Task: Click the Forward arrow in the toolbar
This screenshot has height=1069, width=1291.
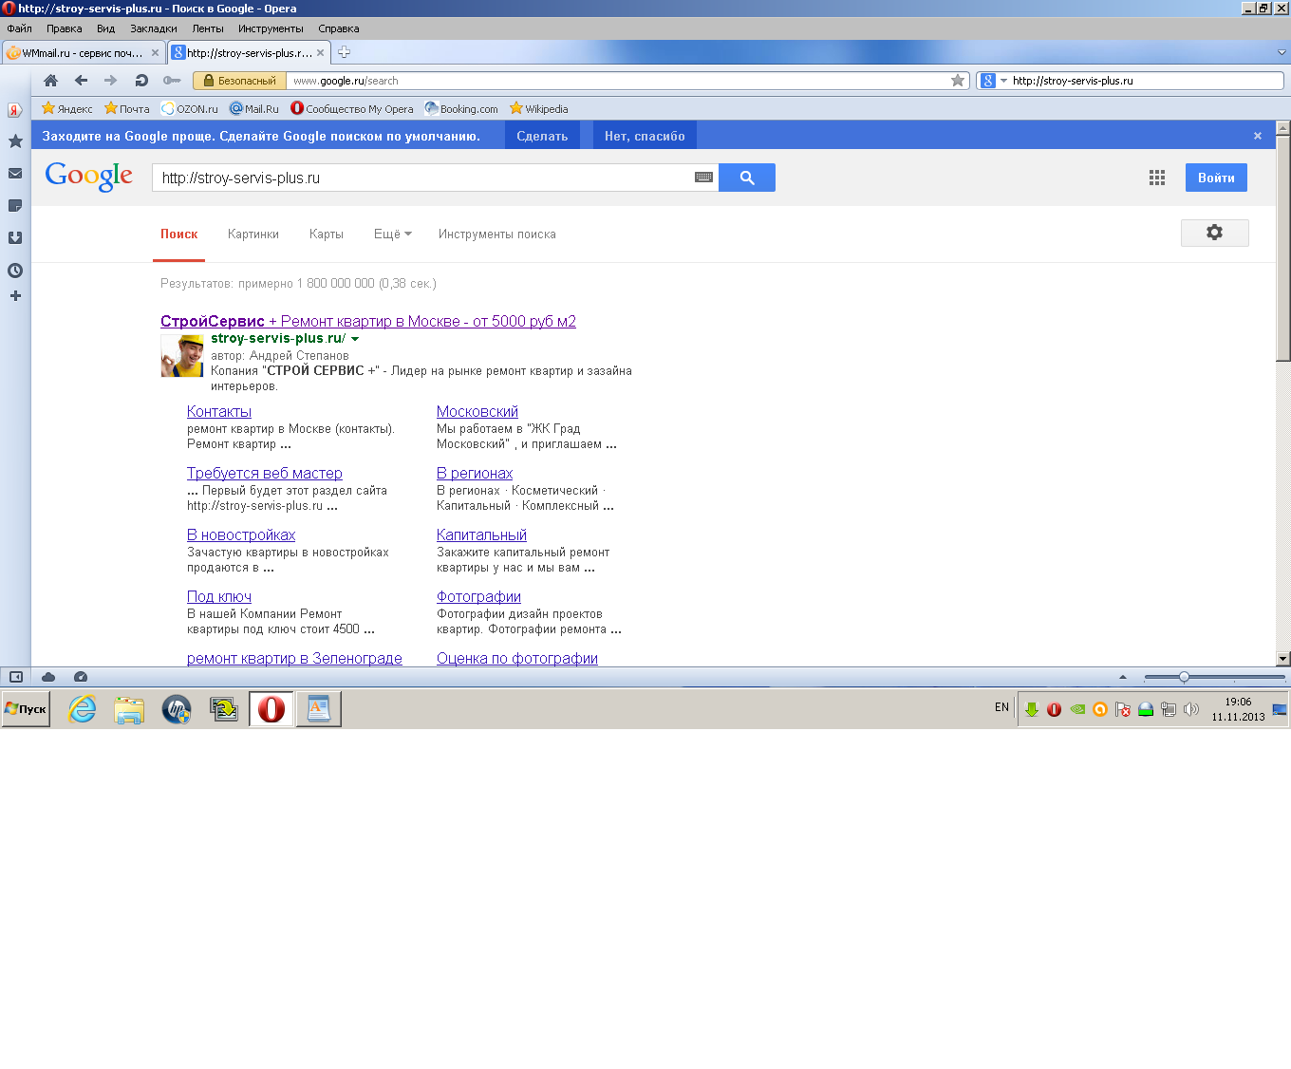Action: point(111,81)
